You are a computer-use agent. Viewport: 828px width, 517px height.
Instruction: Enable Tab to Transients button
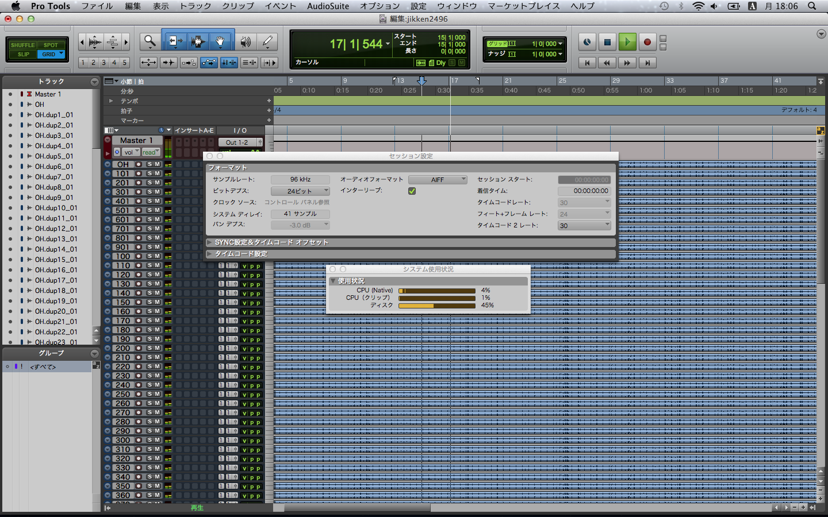click(x=168, y=63)
